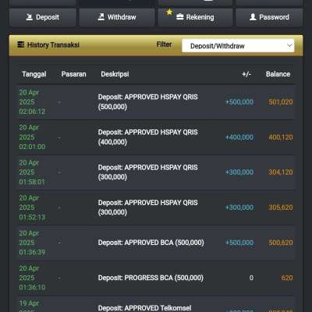Click the briefcase icon beside Rekening
Screen dimensions: 312x312
pyautogui.click(x=180, y=17)
